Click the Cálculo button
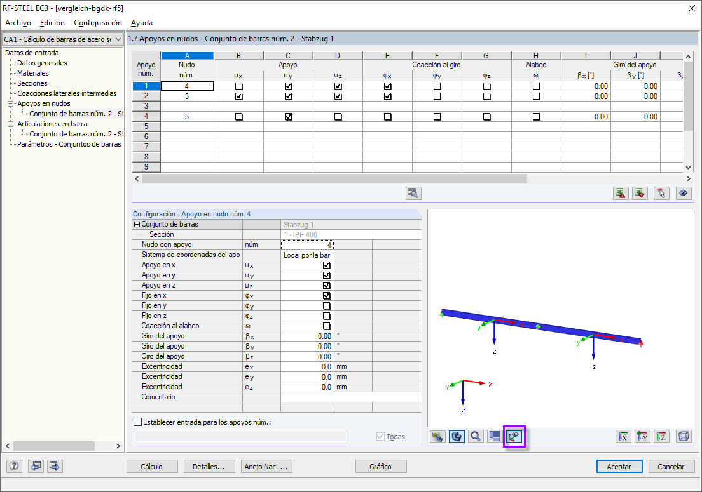 pos(152,467)
